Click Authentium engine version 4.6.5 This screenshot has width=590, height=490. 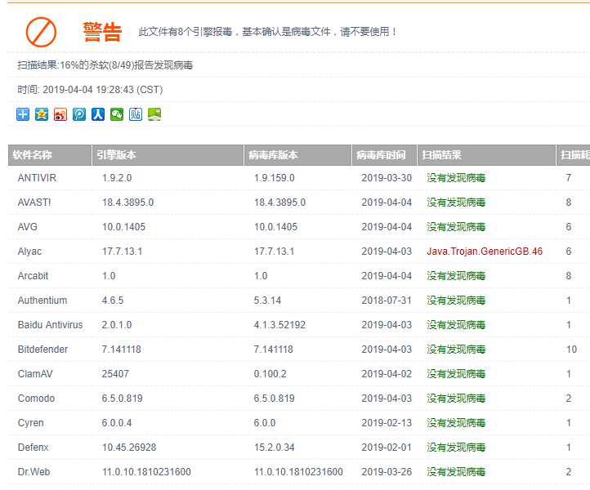113,300
